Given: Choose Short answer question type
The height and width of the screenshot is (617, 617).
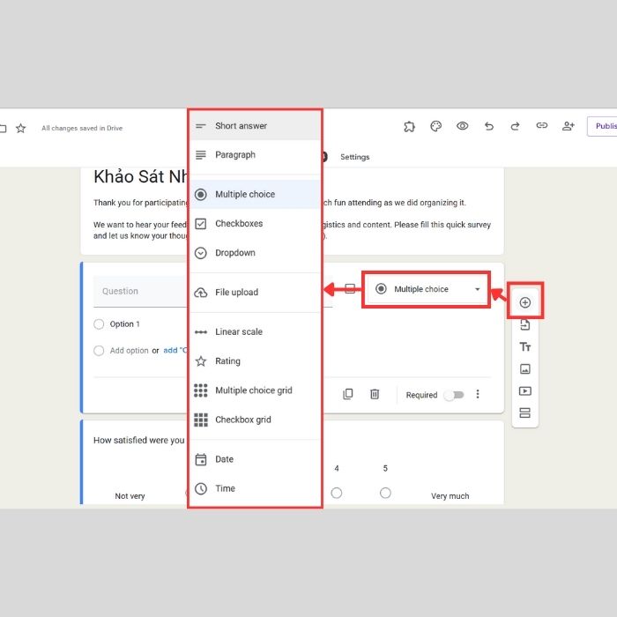Looking at the screenshot, I should [x=255, y=126].
